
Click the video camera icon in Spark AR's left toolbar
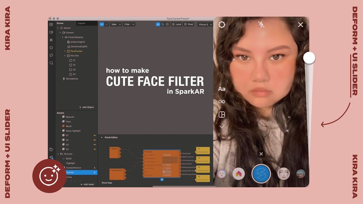coord(51,32)
